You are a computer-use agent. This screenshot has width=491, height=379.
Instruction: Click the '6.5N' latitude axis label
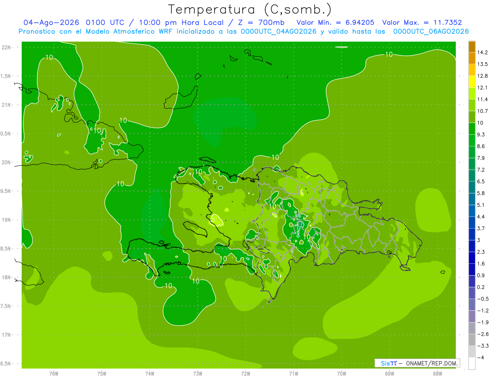point(6,363)
